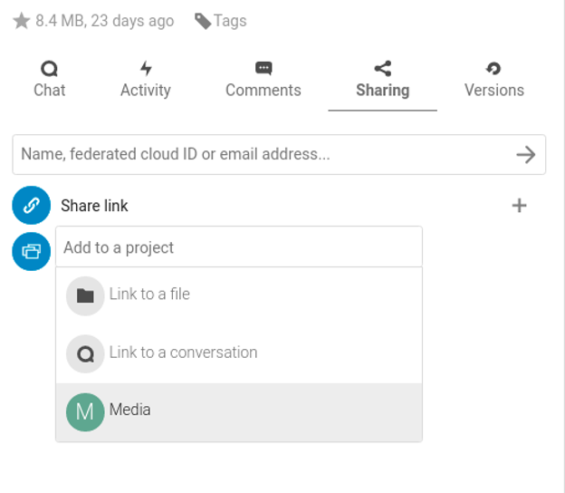Image resolution: width=565 pixels, height=493 pixels.
Task: Click the green M avatar for Media
Action: tap(85, 411)
